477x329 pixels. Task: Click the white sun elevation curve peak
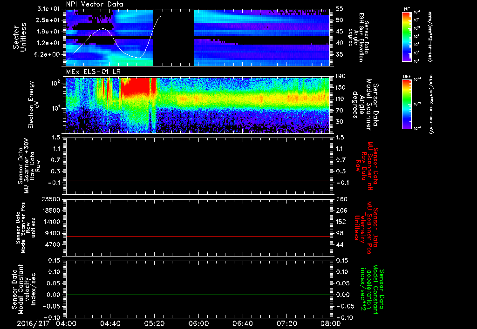pos(103,28)
